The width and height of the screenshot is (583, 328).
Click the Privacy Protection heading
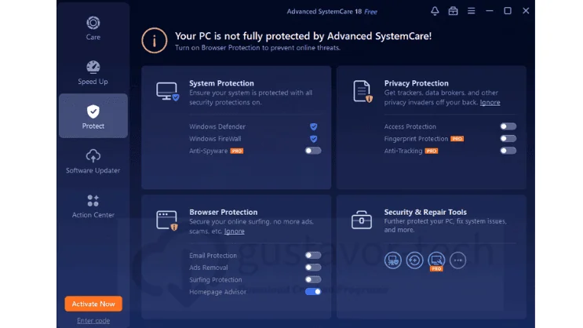[x=416, y=83]
